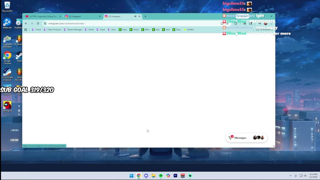Screen dimensions: 320x180
Task: Close the first Instagram tab
Action: click(99, 16)
